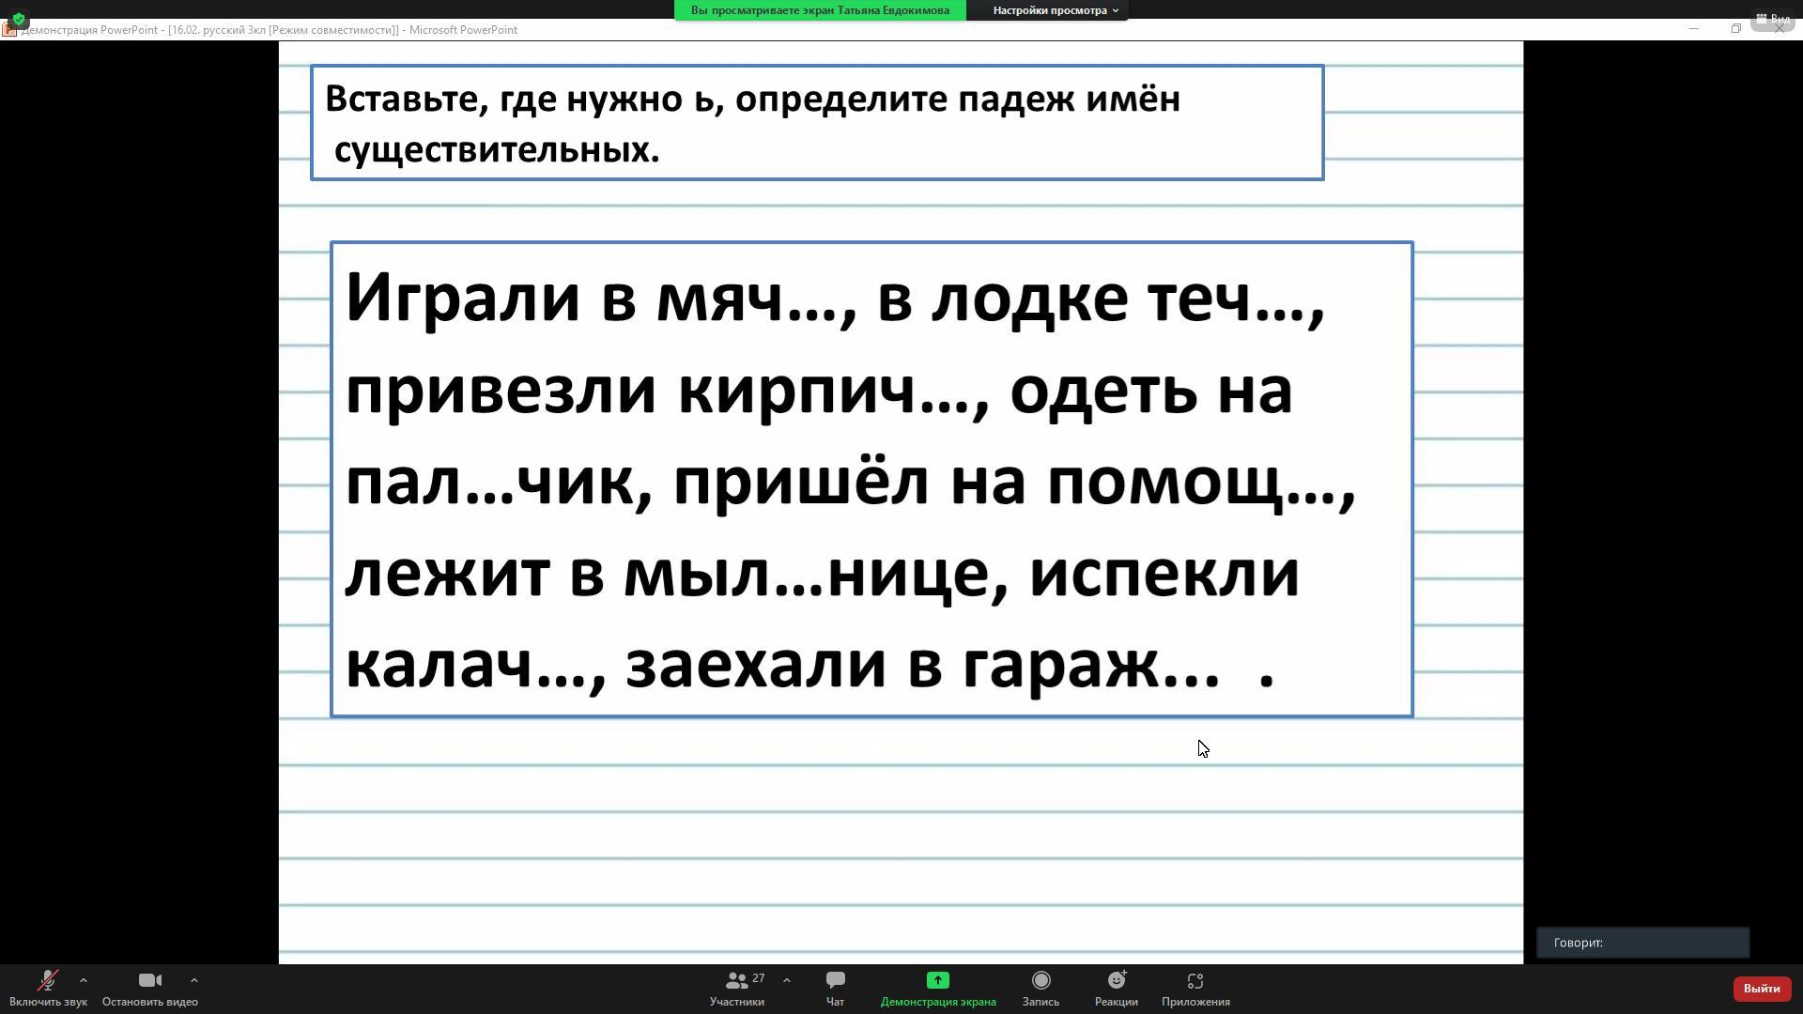Click the Говорит speaker indicator box

tap(1642, 943)
